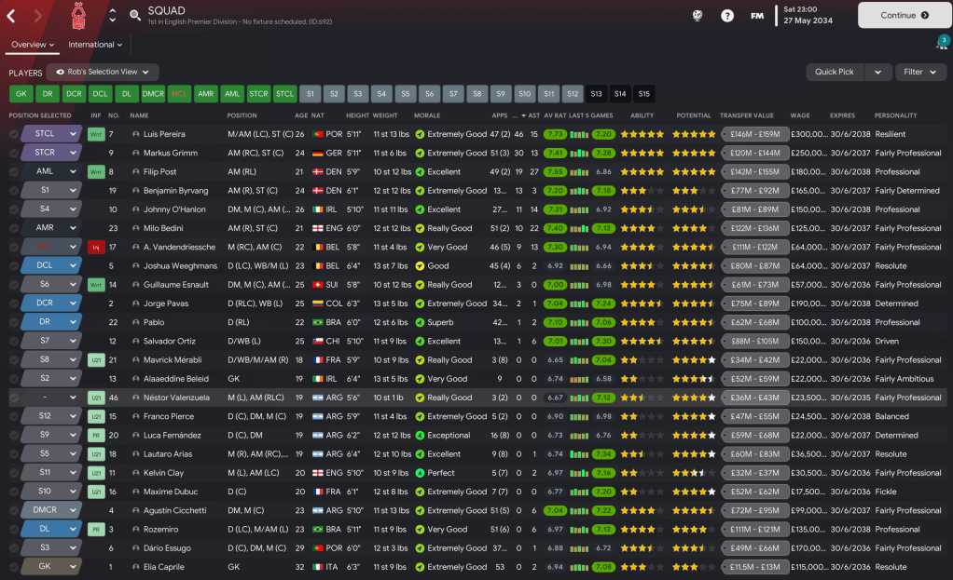Viewport: 953px width, 580px height.
Task: Open the FM menu icon
Action: coord(757,16)
